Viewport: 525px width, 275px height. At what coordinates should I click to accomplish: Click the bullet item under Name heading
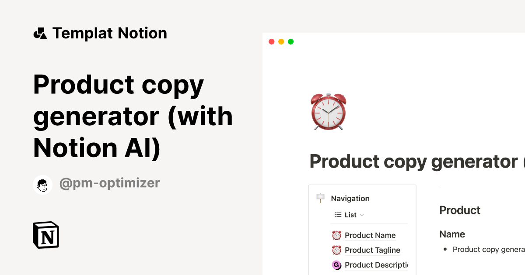(488, 249)
